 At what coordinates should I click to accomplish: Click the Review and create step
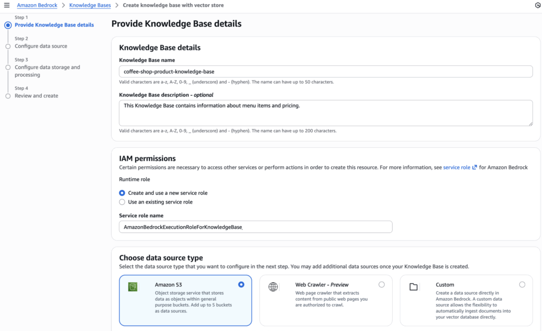pos(37,96)
